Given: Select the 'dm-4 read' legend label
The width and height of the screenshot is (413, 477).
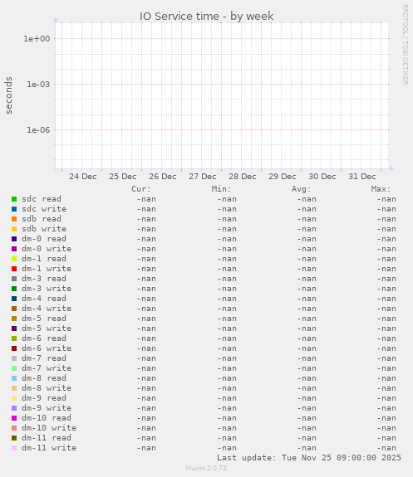Looking at the screenshot, I should [44, 299].
